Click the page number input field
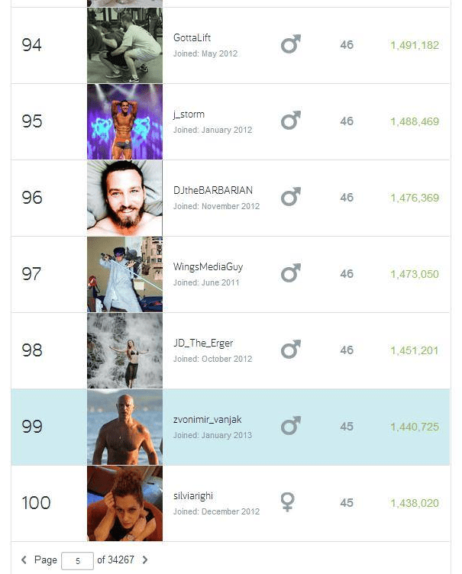The image size is (462, 574). pos(77,560)
